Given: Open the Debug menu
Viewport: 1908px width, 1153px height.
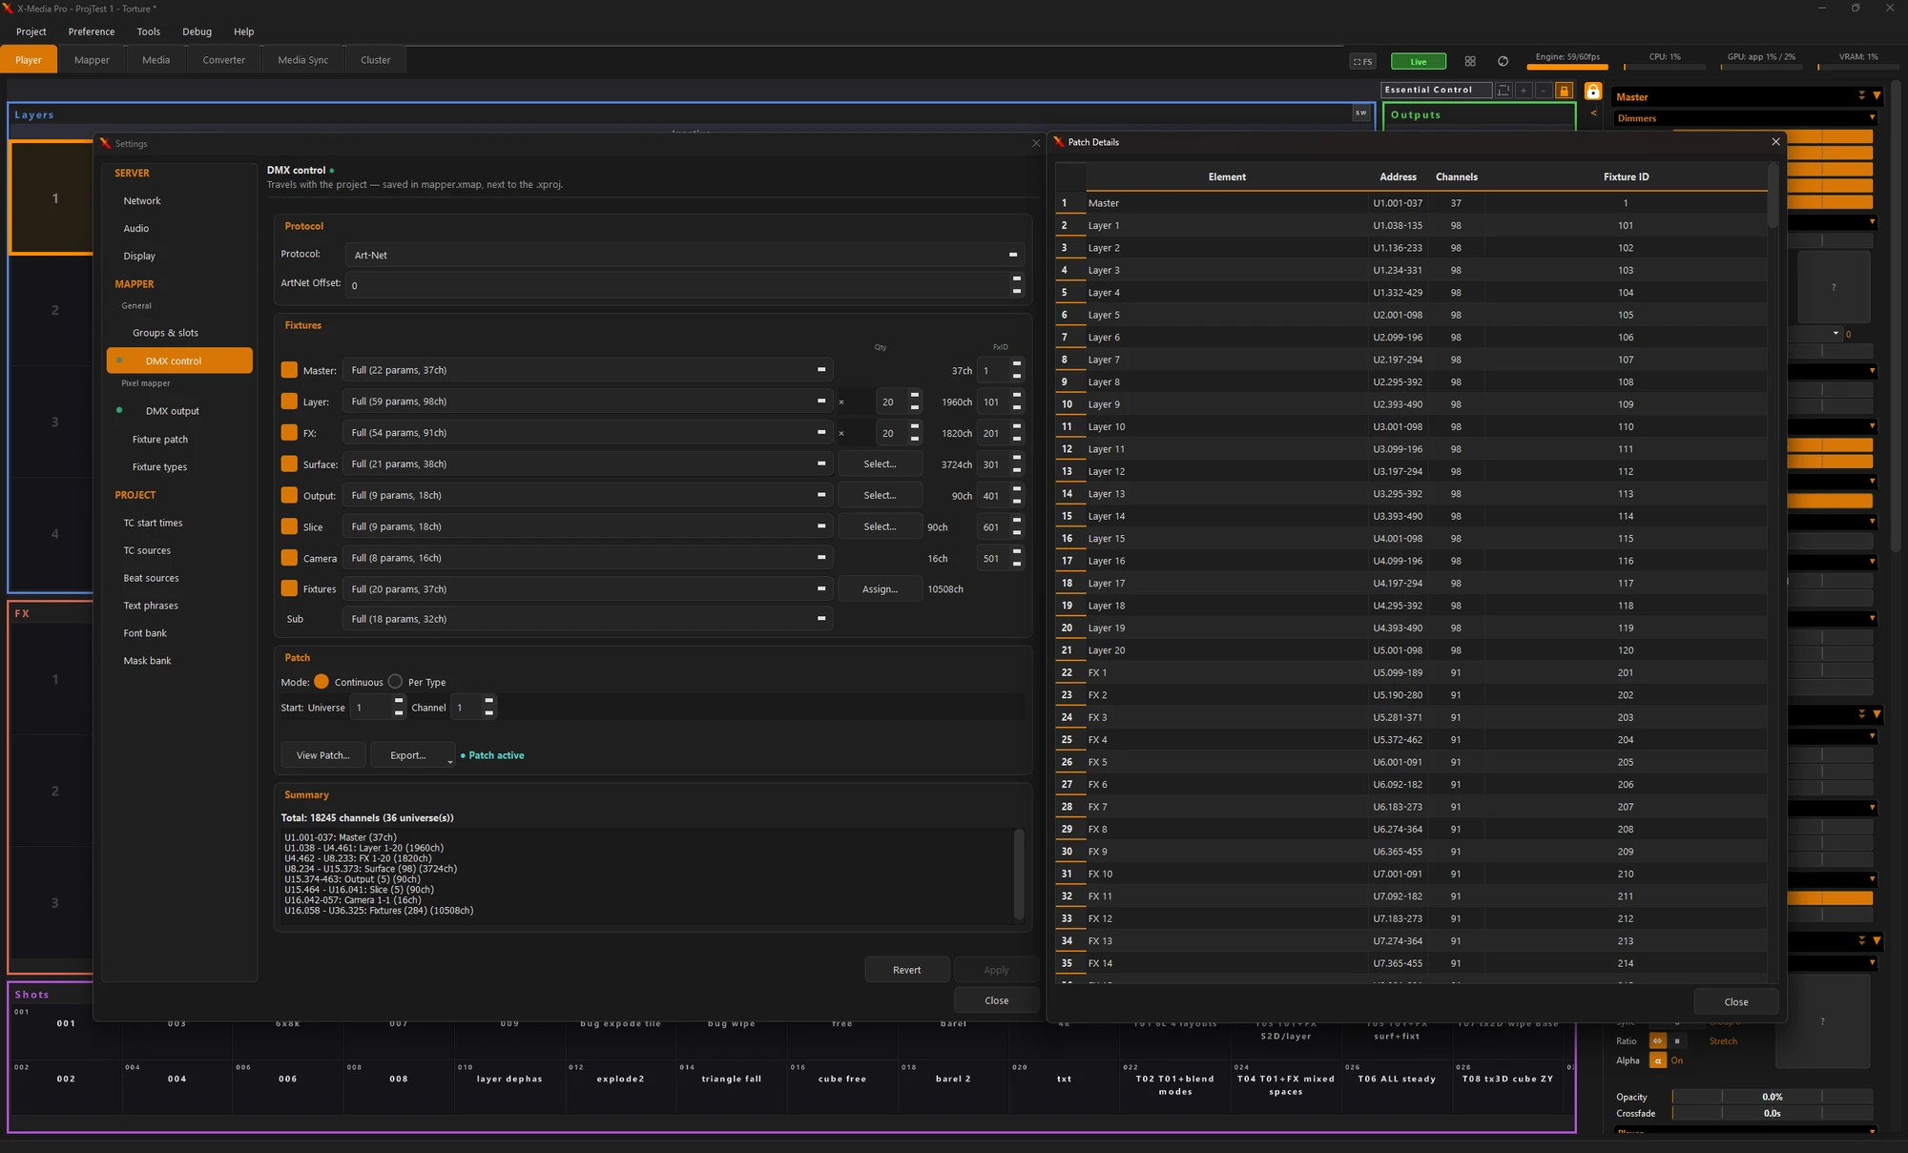Looking at the screenshot, I should coord(197,31).
